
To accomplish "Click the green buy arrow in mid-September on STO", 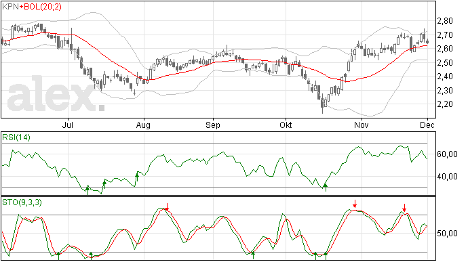I will (x=253, y=255).
